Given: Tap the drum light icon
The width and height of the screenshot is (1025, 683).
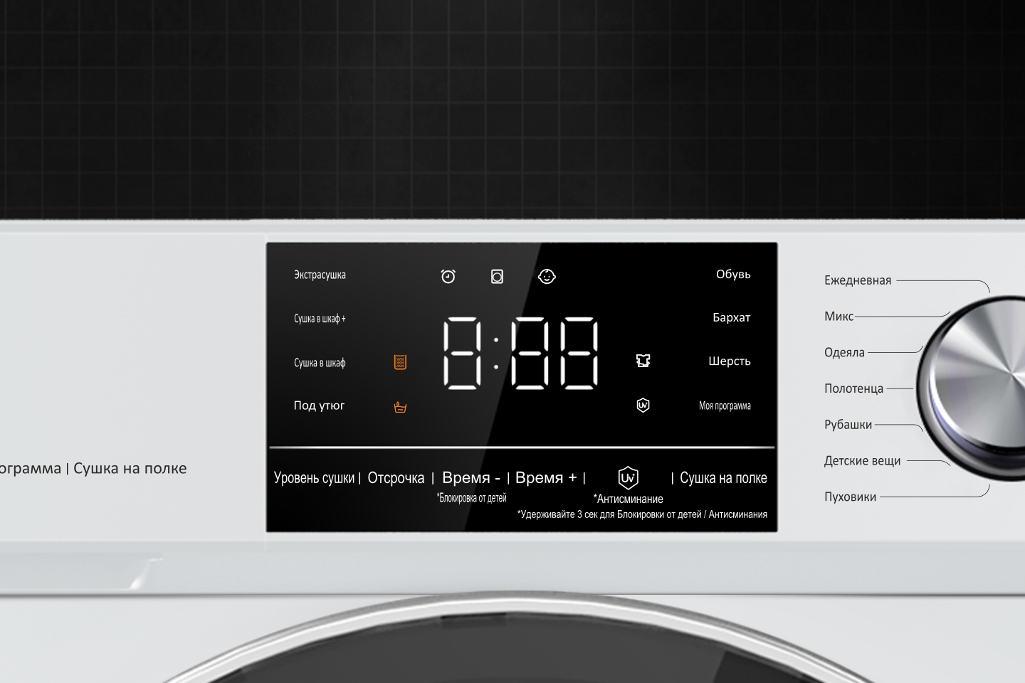Looking at the screenshot, I should point(497,276).
